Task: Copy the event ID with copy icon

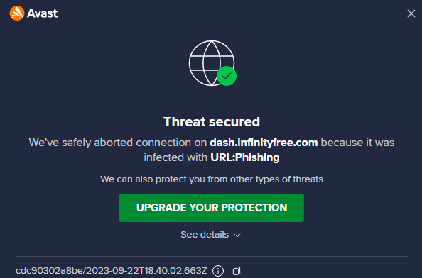Action: click(237, 271)
